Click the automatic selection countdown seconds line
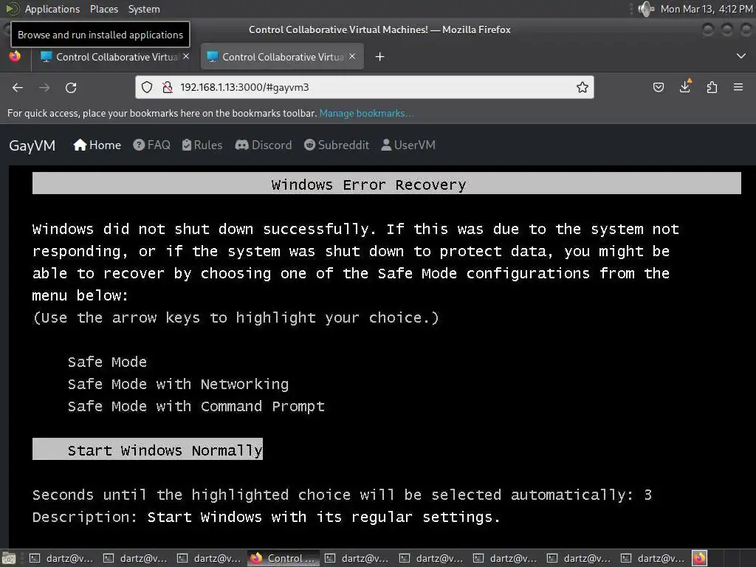The width and height of the screenshot is (756, 567). coord(342,495)
